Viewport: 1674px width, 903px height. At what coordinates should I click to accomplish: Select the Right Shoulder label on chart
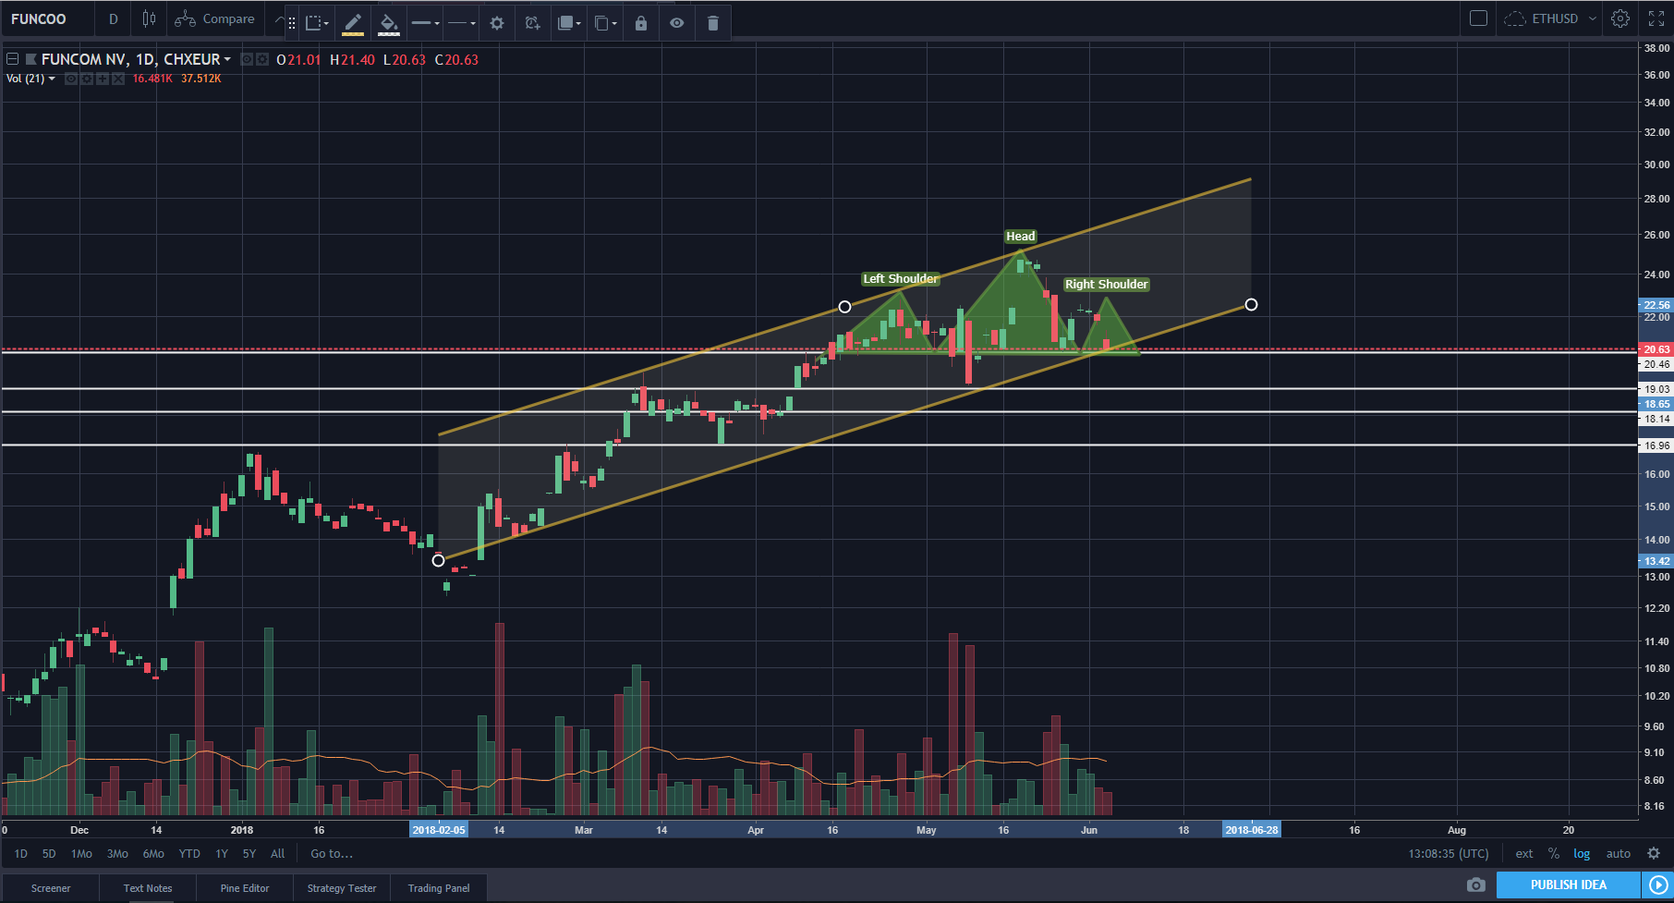point(1107,285)
